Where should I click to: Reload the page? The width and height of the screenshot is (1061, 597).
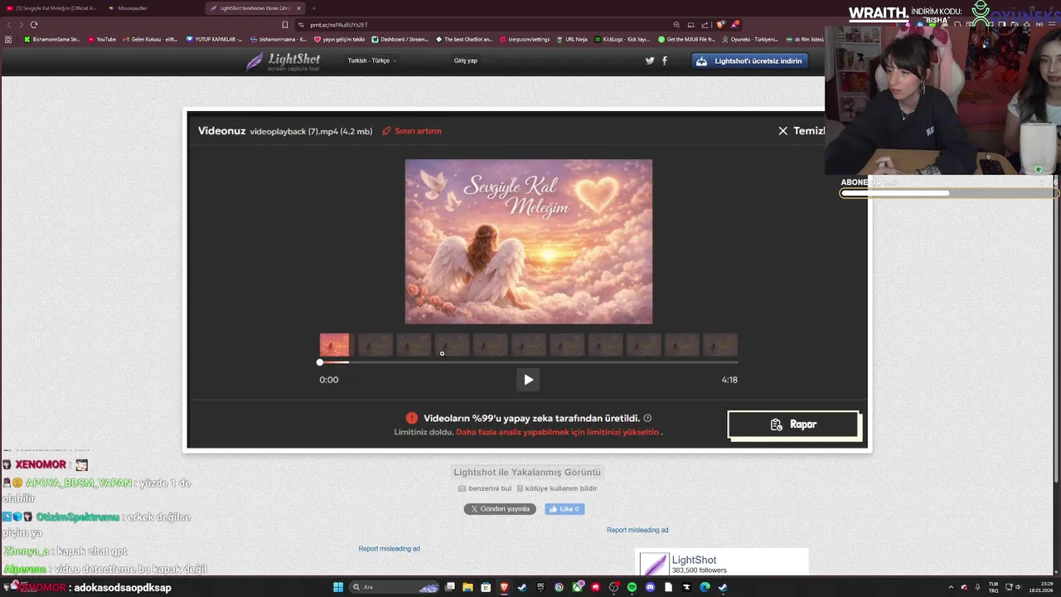point(34,25)
